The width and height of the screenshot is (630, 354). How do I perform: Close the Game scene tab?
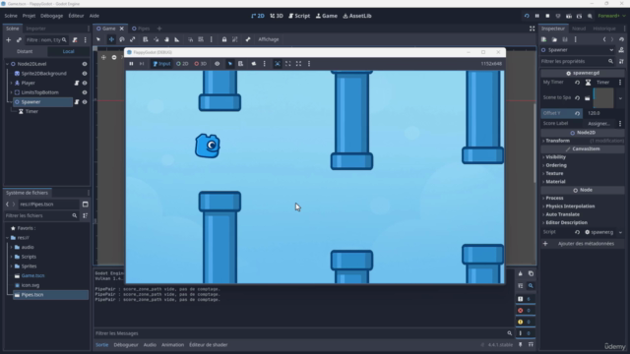point(121,29)
